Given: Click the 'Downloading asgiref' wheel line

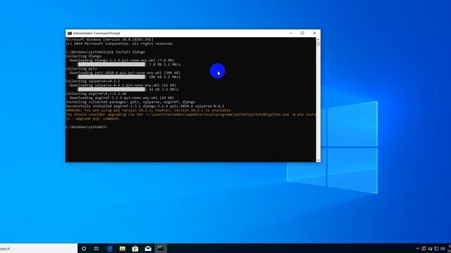Looking at the screenshot, I should point(122,98).
